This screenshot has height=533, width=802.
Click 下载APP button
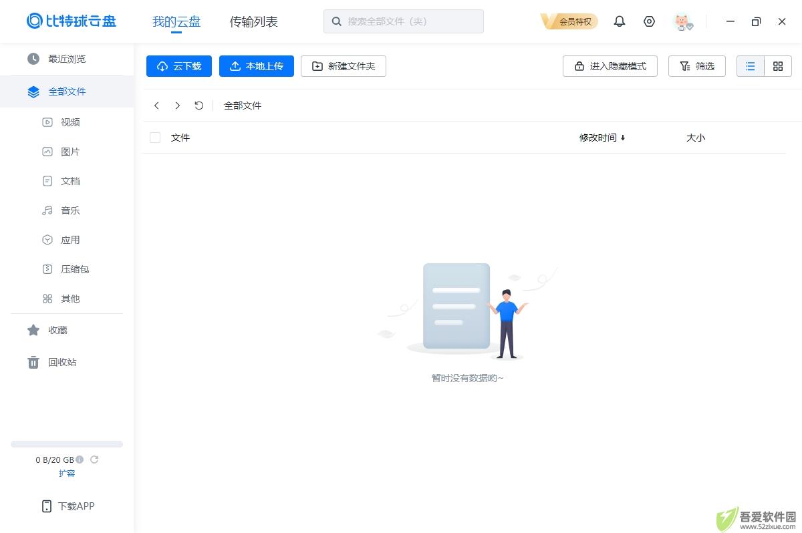pyautogui.click(x=68, y=506)
